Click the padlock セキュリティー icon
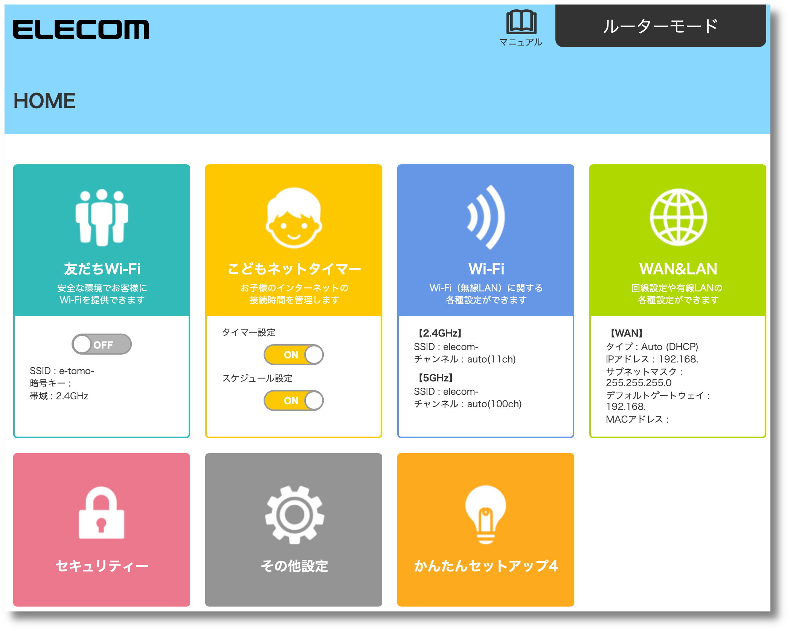 pyautogui.click(x=101, y=513)
